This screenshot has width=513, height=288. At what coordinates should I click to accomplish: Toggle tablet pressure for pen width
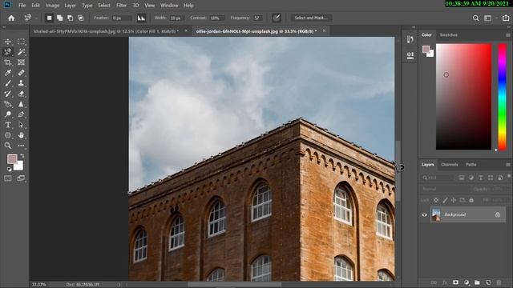pos(277,18)
